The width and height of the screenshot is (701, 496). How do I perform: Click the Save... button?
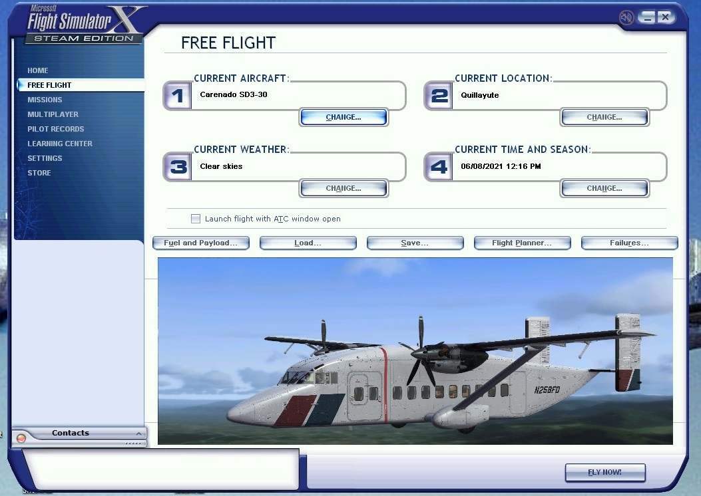coord(415,243)
